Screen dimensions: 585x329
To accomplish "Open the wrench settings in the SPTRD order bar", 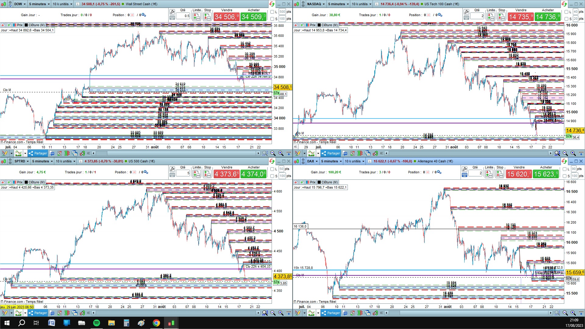I will (x=172, y=169).
